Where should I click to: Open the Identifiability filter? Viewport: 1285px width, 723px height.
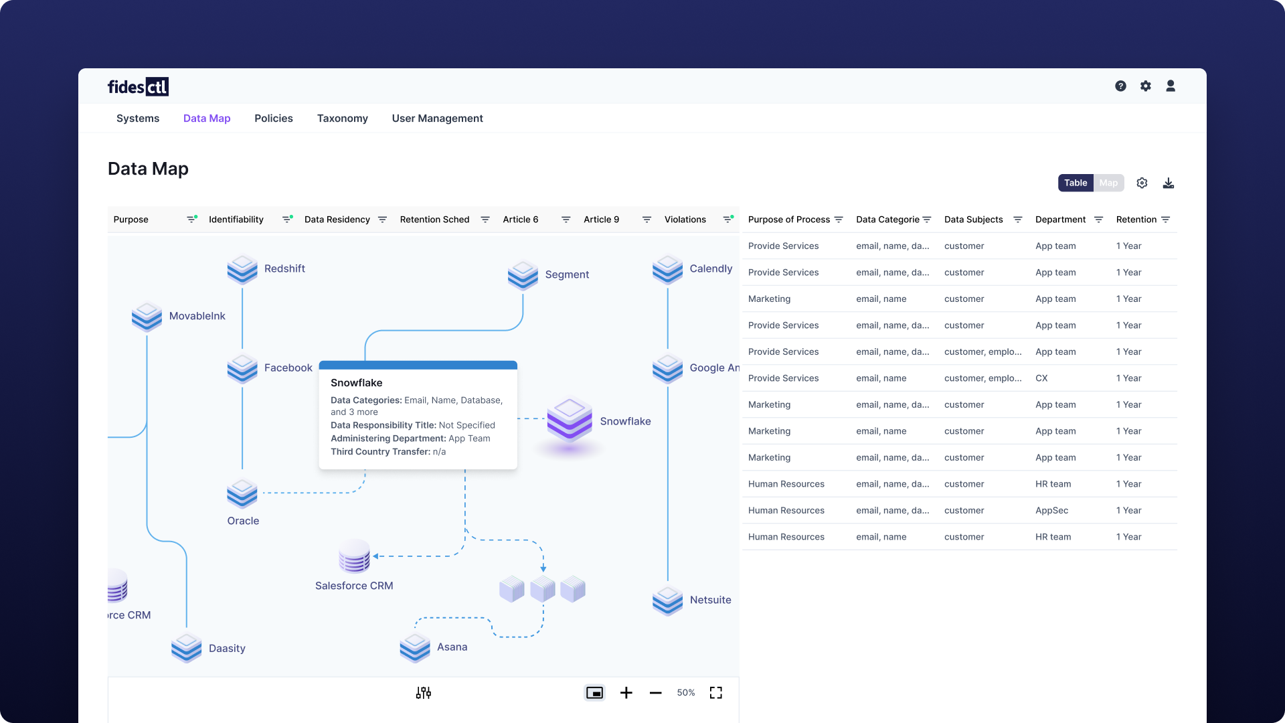click(x=287, y=220)
